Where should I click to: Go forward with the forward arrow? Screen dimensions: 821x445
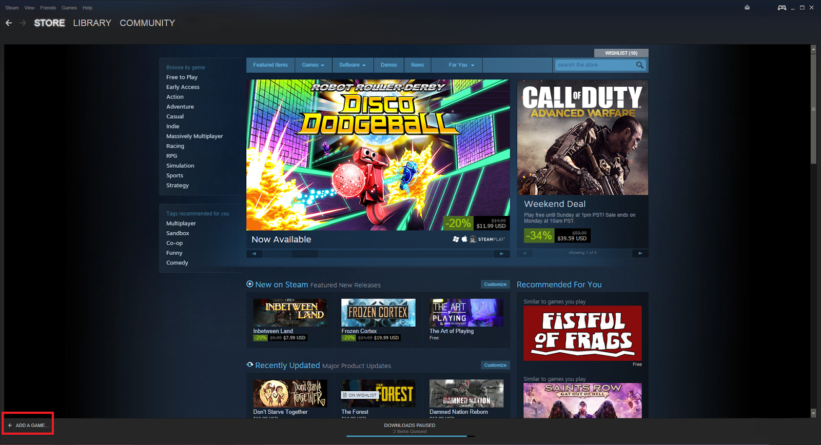[x=23, y=23]
